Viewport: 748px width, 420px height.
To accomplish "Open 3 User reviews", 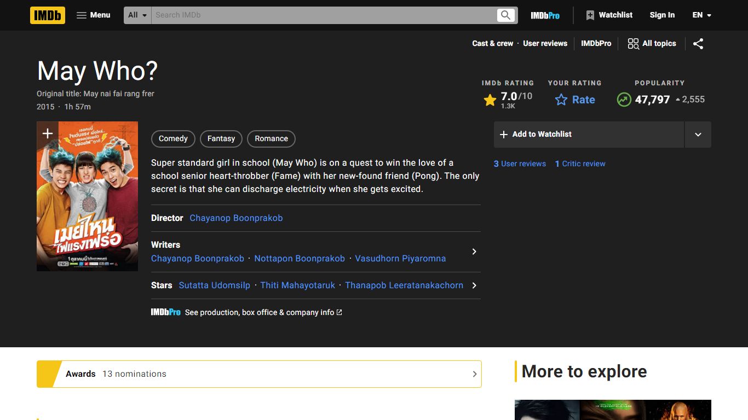I will 520,164.
